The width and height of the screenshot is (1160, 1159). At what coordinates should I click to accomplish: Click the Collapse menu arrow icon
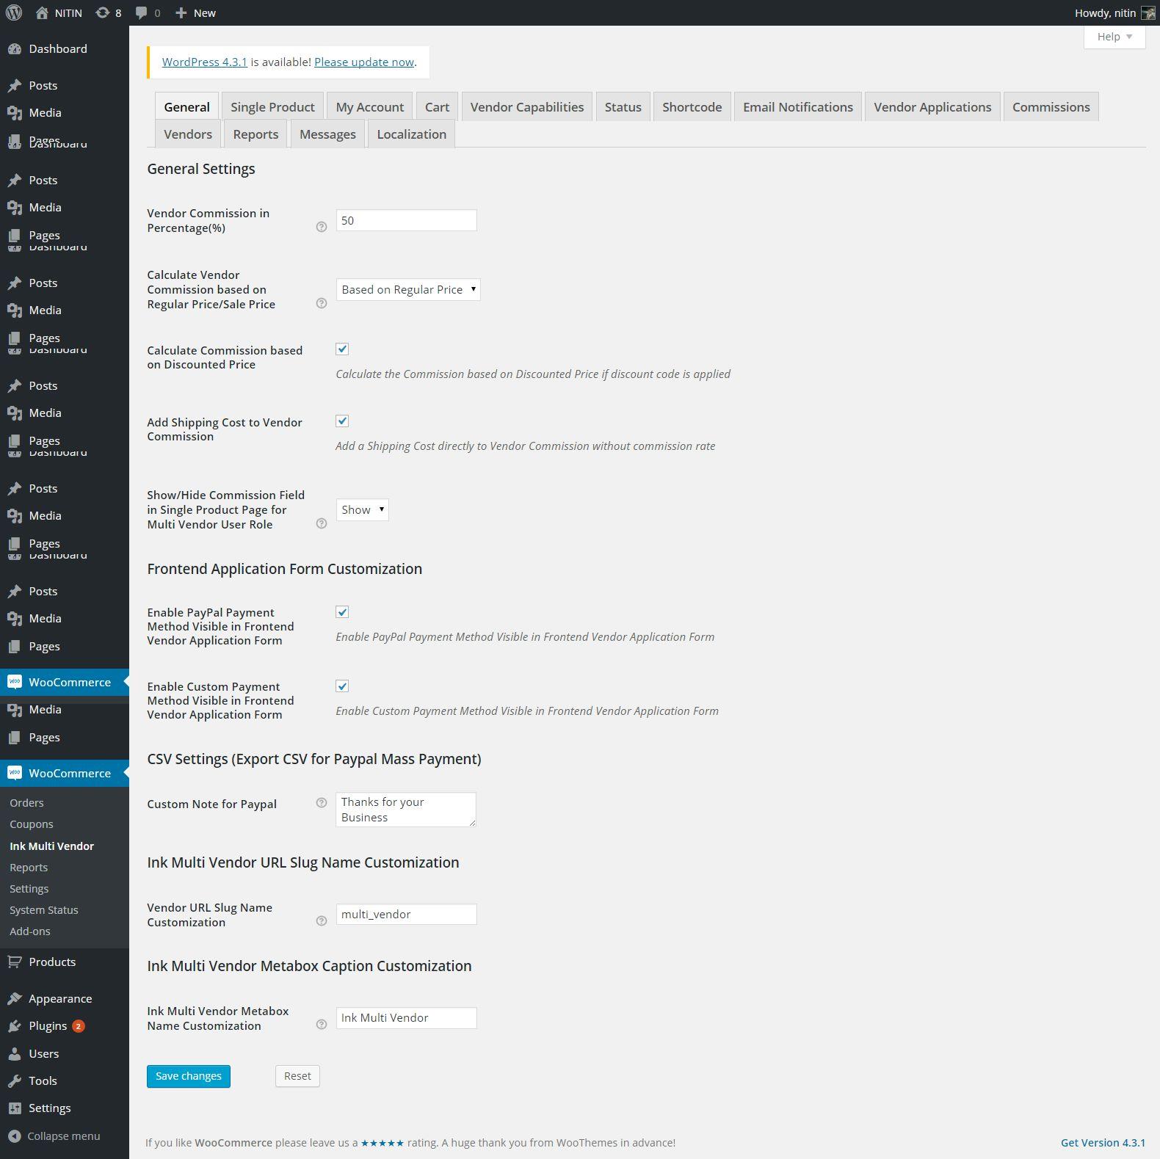click(15, 1136)
